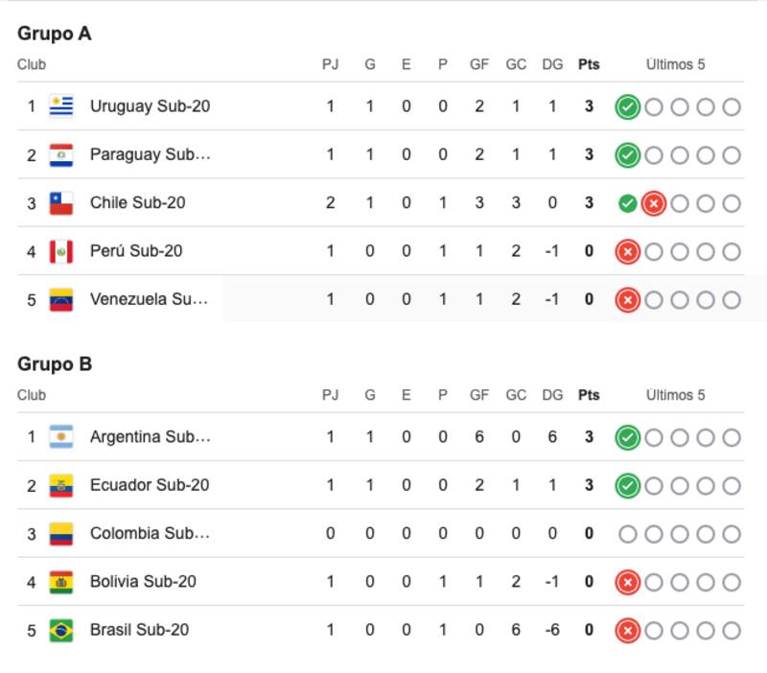Image resolution: width=767 pixels, height=673 pixels.
Task: Open the Colombia Sub-20 team link
Action: 150,533
